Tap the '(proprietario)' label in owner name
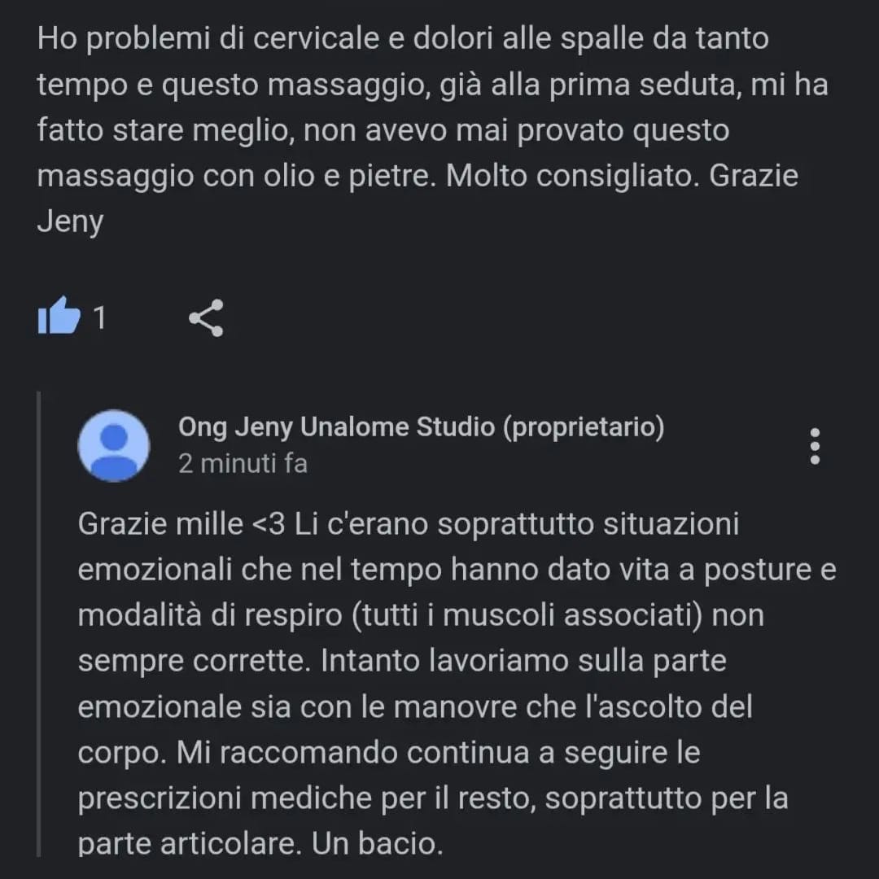Screen dimensions: 879x879 click(583, 427)
